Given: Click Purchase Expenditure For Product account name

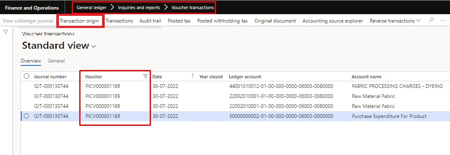Looking at the screenshot, I should coord(389,116).
